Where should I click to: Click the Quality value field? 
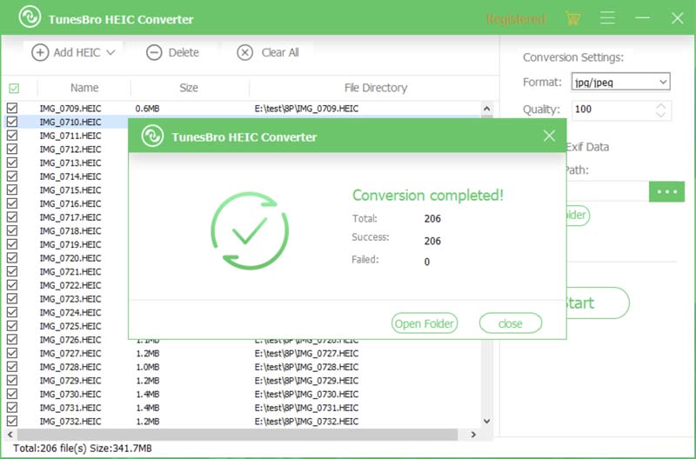(x=612, y=110)
